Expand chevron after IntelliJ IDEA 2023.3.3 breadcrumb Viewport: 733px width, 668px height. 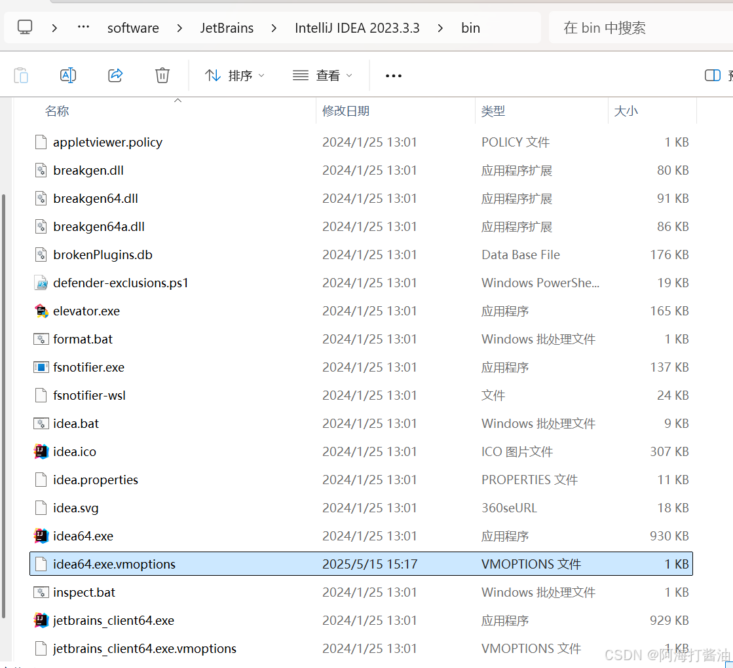(x=440, y=28)
